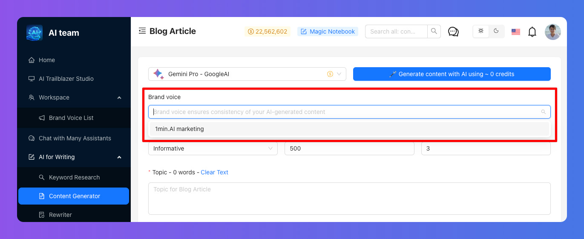This screenshot has width=584, height=239.
Task: Click the Workspace people icon
Action: pos(32,97)
